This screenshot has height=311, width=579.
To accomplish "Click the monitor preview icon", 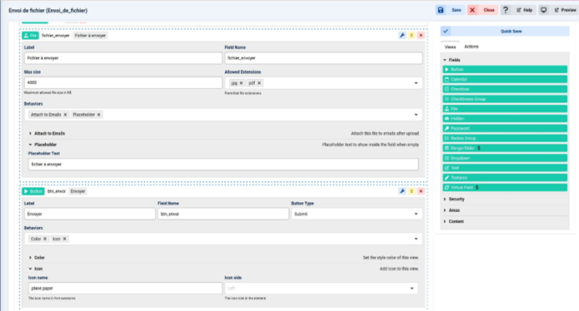I will [543, 10].
